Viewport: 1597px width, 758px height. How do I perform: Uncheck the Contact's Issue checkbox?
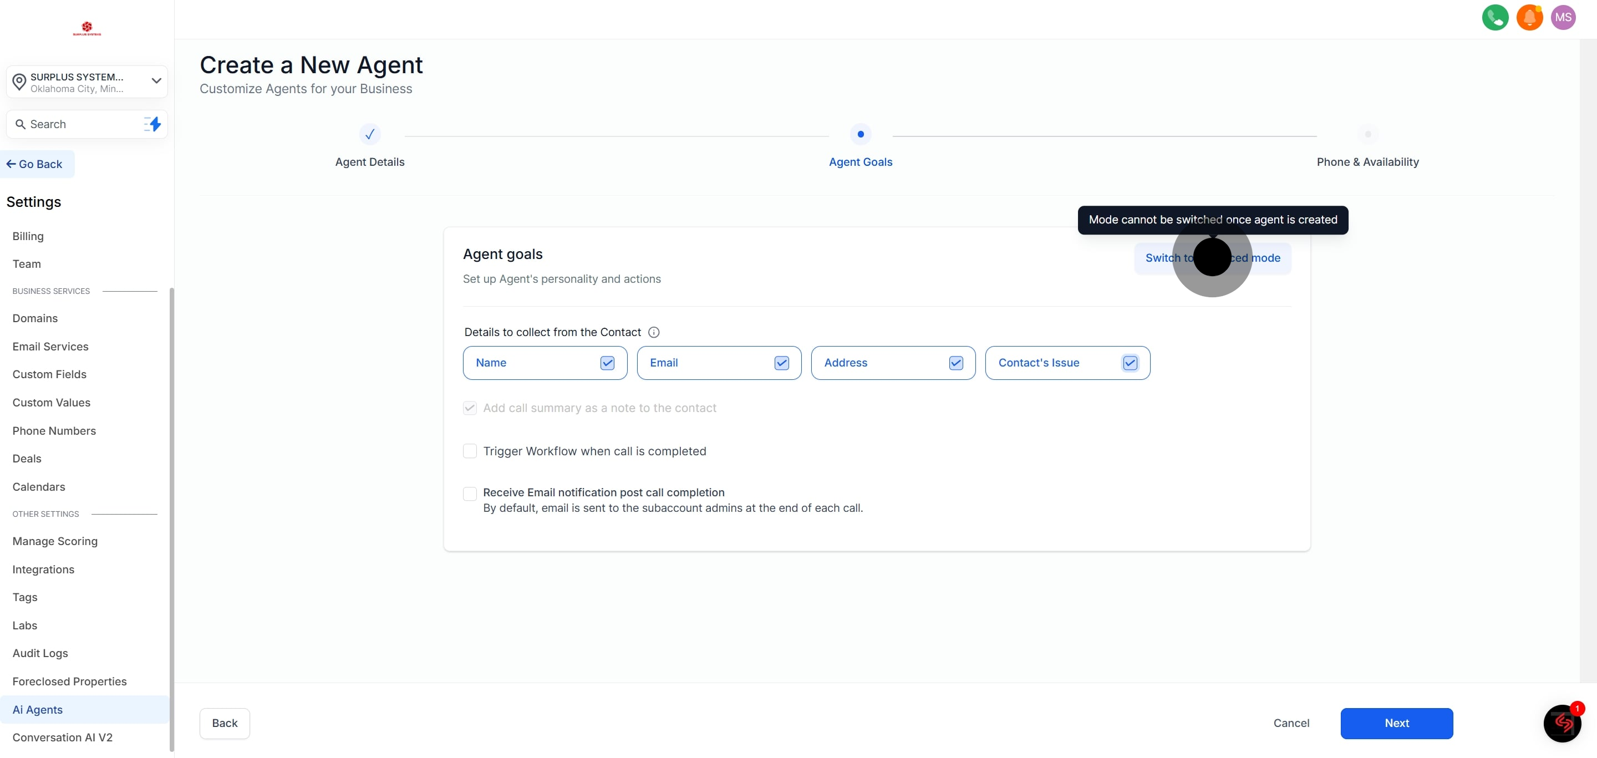(x=1130, y=363)
